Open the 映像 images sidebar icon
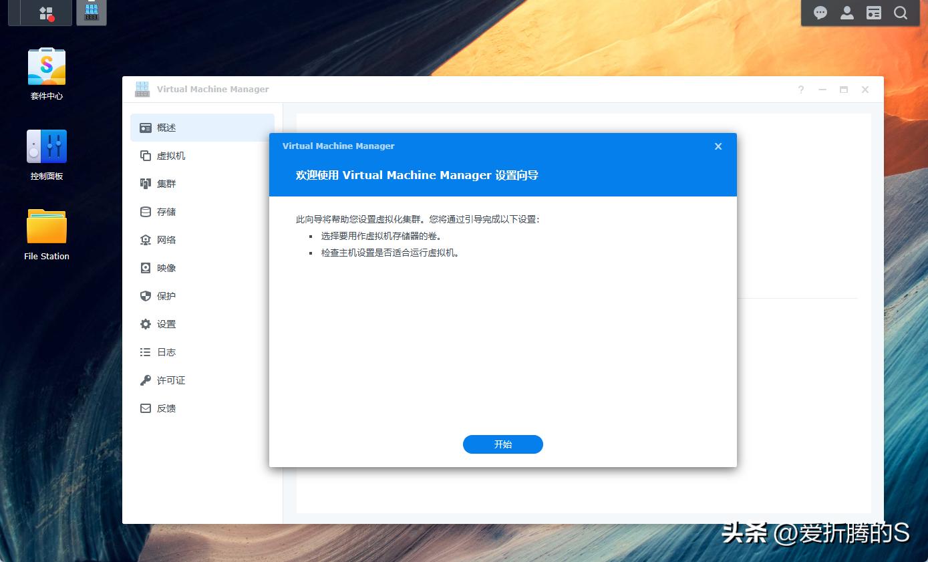 tap(166, 267)
